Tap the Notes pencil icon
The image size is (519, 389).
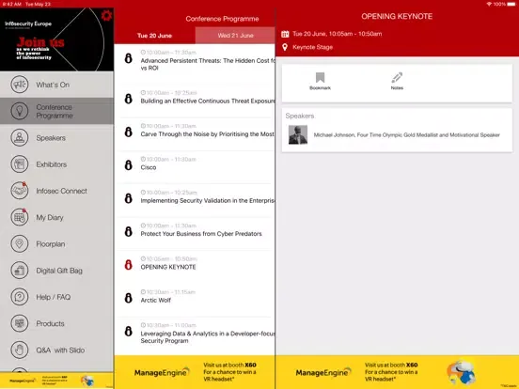[397, 81]
